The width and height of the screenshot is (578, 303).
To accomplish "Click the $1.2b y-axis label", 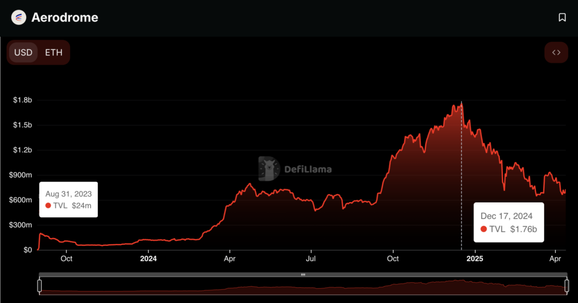I will (x=23, y=151).
